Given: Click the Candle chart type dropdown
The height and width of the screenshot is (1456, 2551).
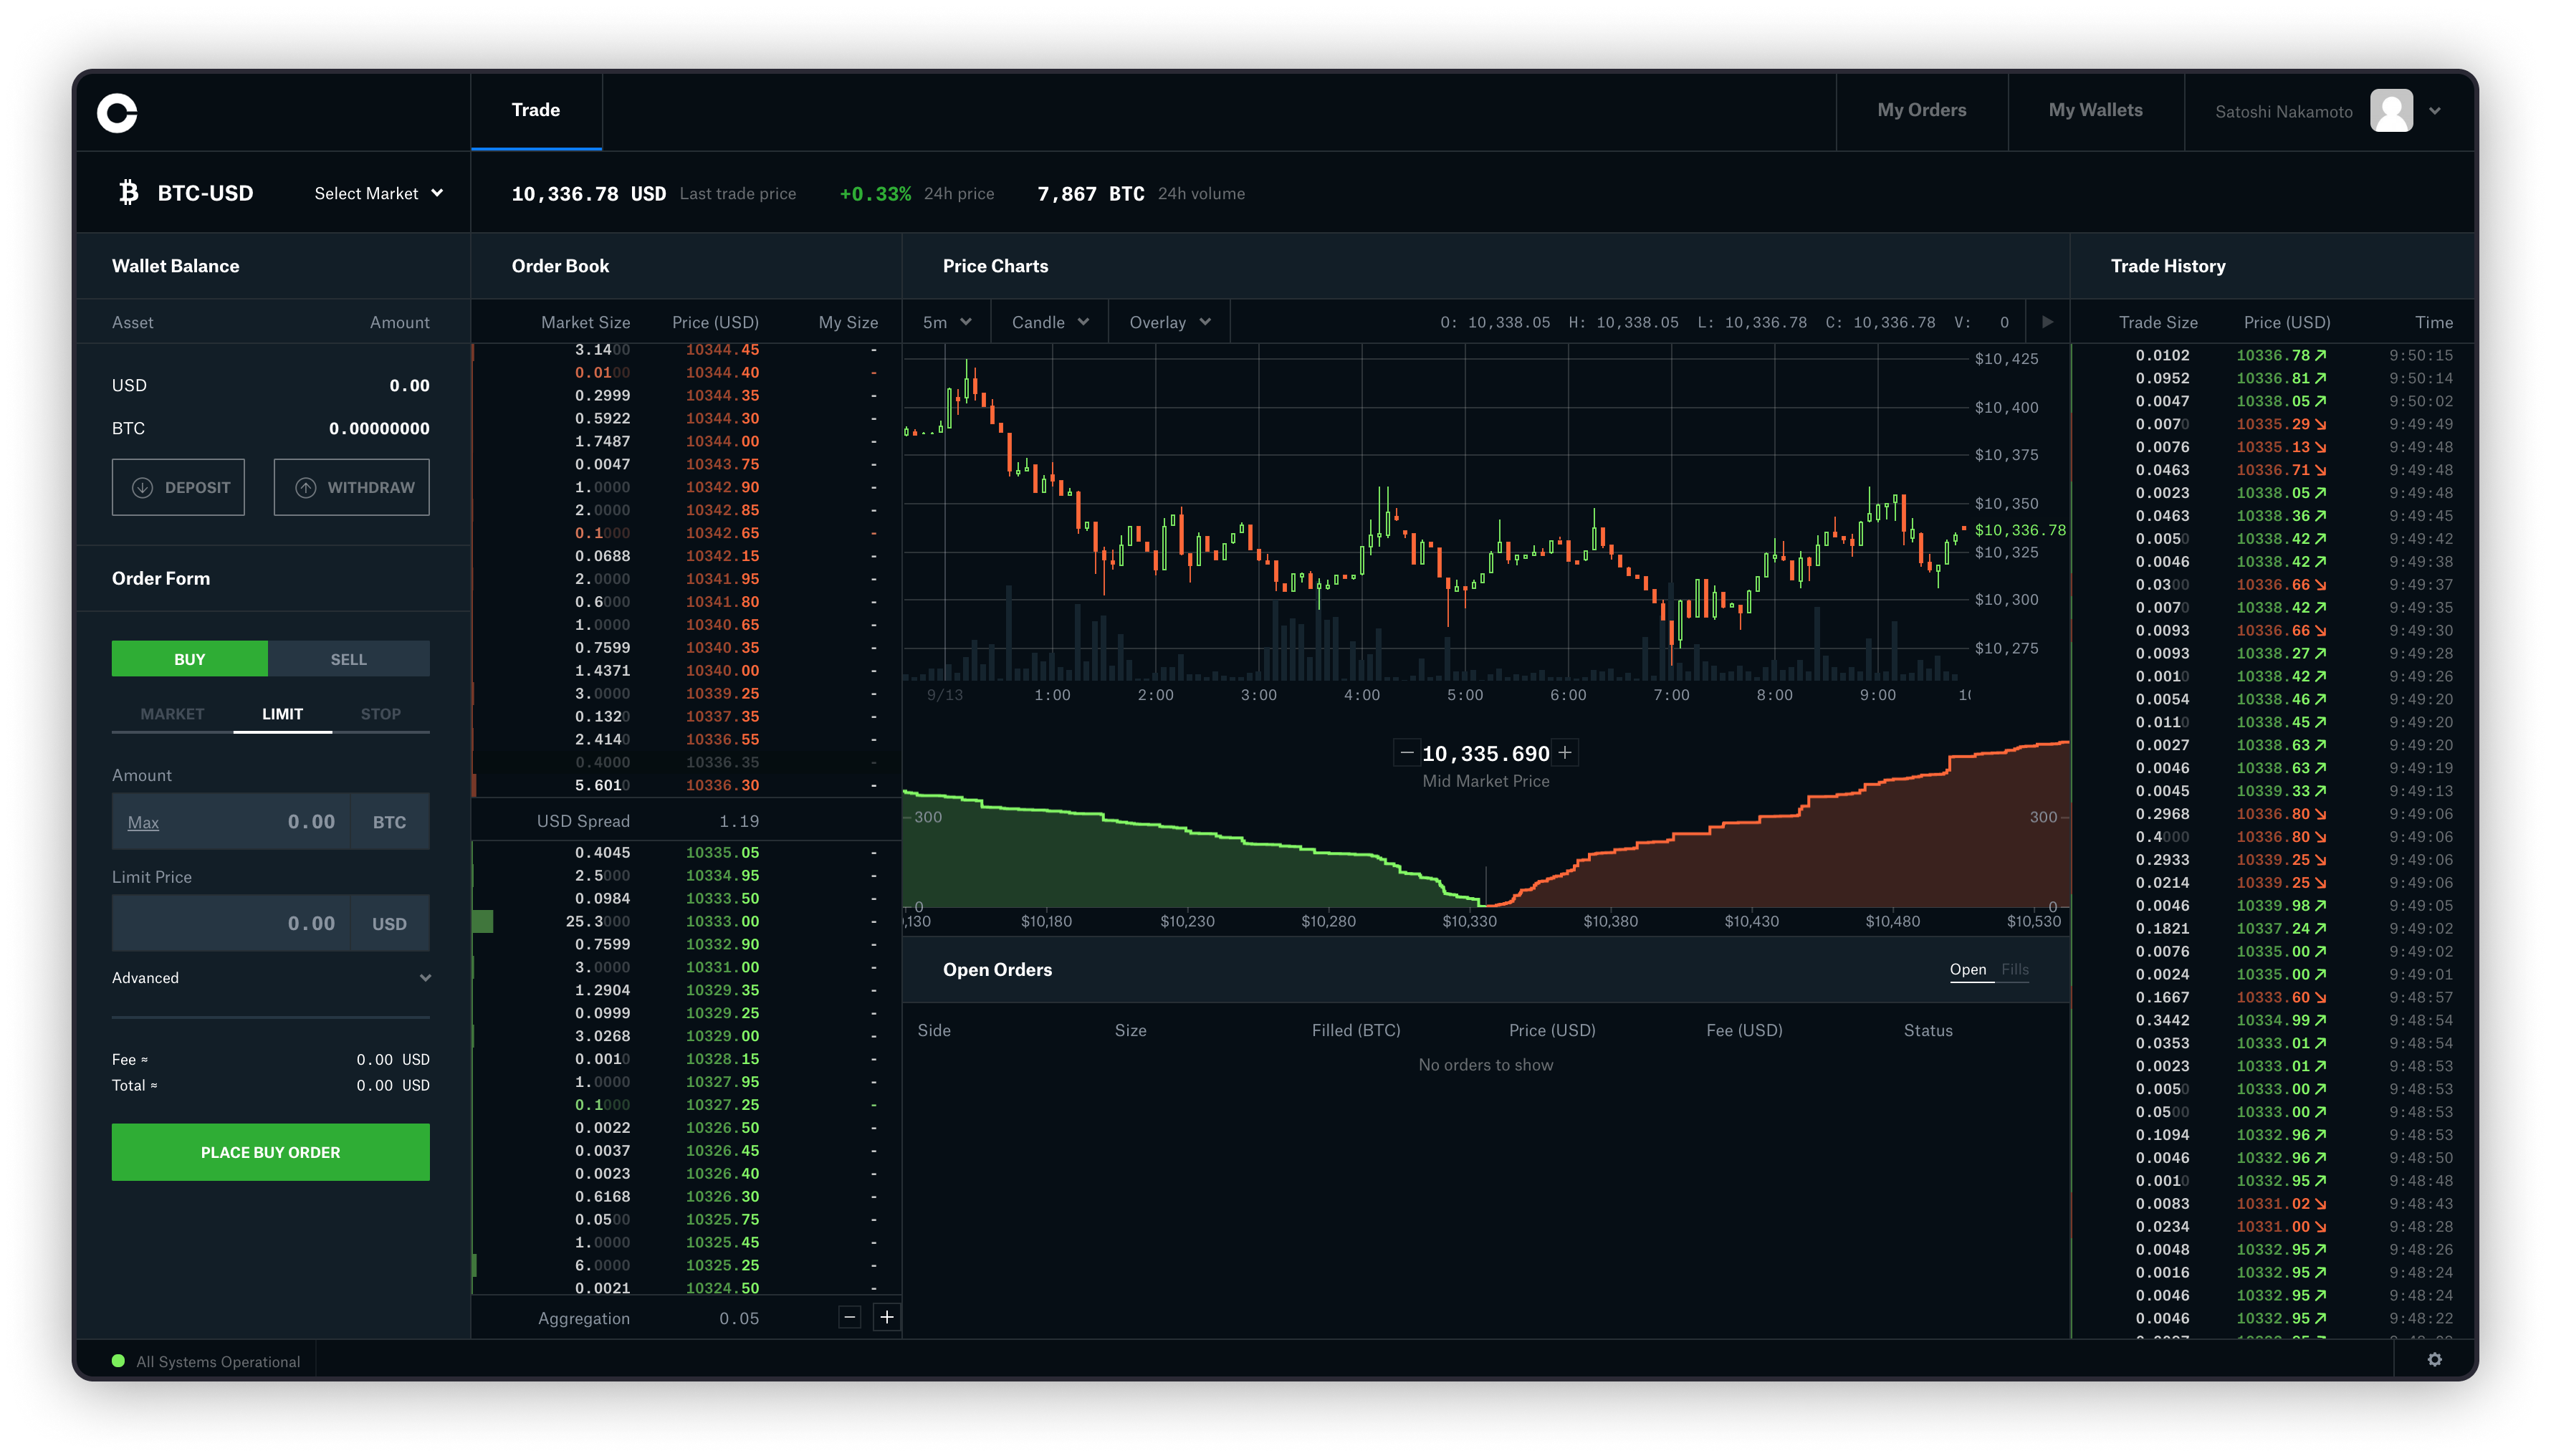Looking at the screenshot, I should [1048, 322].
